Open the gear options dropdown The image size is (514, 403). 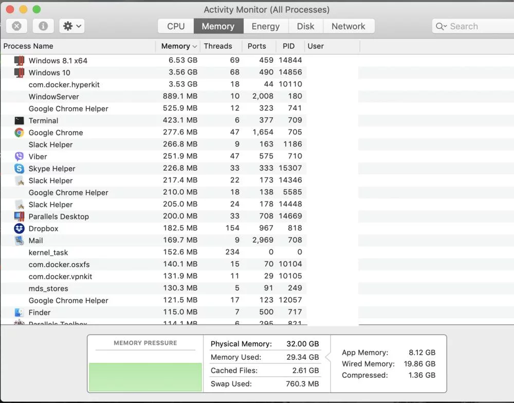coord(71,26)
